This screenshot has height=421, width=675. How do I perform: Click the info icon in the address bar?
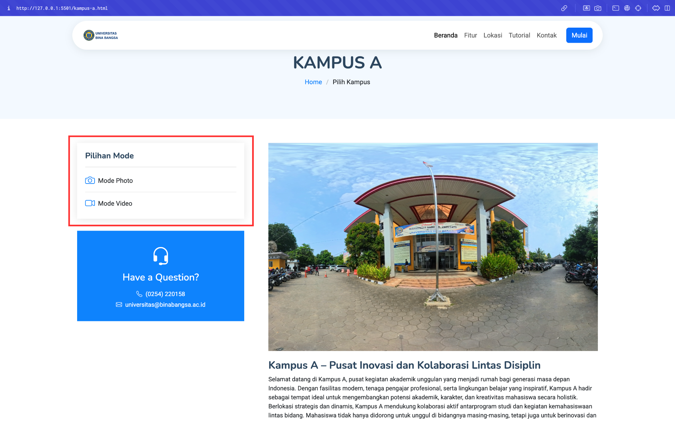(8, 8)
